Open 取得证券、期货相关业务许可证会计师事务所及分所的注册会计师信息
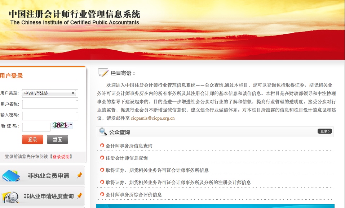This screenshot has height=208, width=345. pyautogui.click(x=178, y=182)
